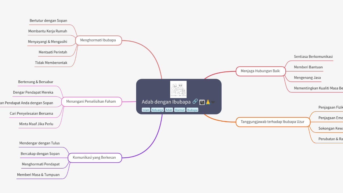Screen dimensions: 343x193
Task: Click the Penjagaan Emosi leaf
Action: [x=331, y=118]
